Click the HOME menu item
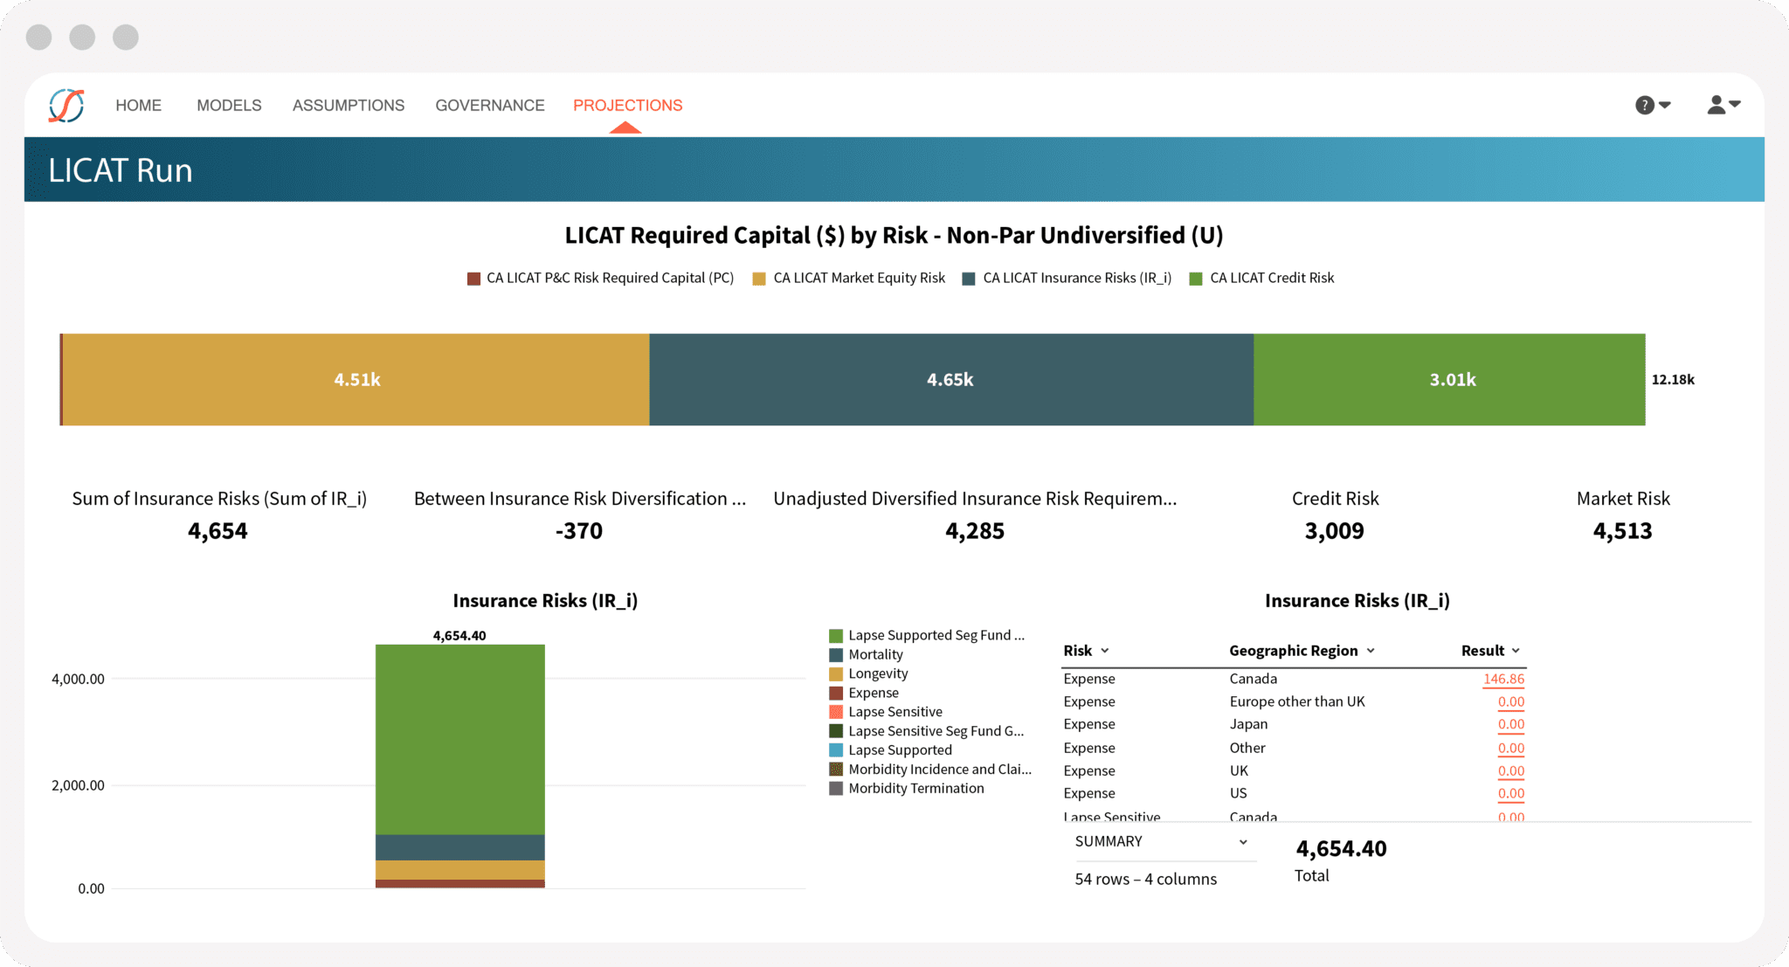 [138, 105]
